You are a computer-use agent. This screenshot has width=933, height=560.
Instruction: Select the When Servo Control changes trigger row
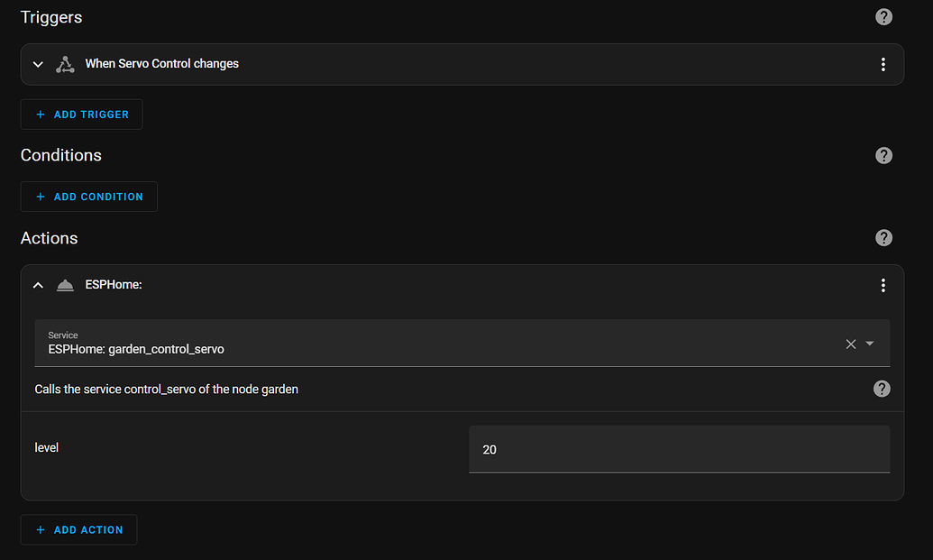pyautogui.click(x=361, y=64)
